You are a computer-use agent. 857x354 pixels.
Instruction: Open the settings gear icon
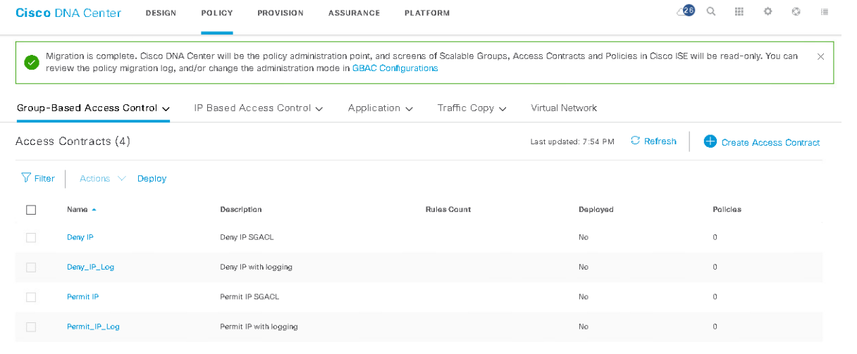(x=768, y=12)
